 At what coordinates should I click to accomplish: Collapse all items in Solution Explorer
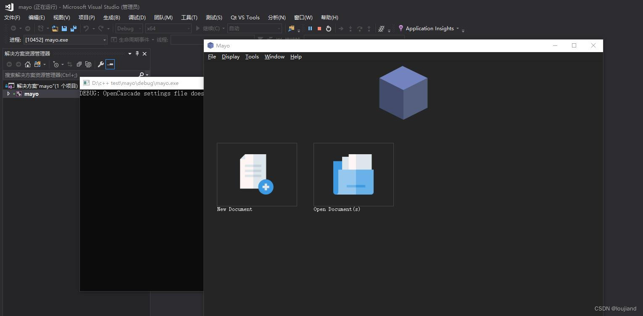coord(79,64)
